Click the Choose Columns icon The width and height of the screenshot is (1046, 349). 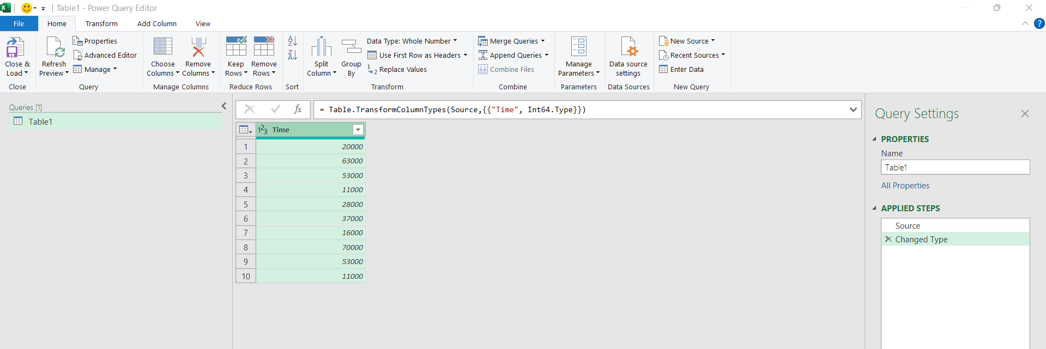click(163, 47)
